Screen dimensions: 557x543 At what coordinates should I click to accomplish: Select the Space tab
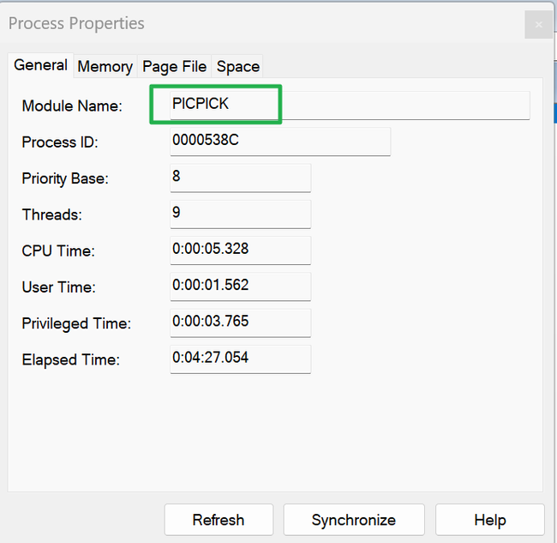(237, 66)
